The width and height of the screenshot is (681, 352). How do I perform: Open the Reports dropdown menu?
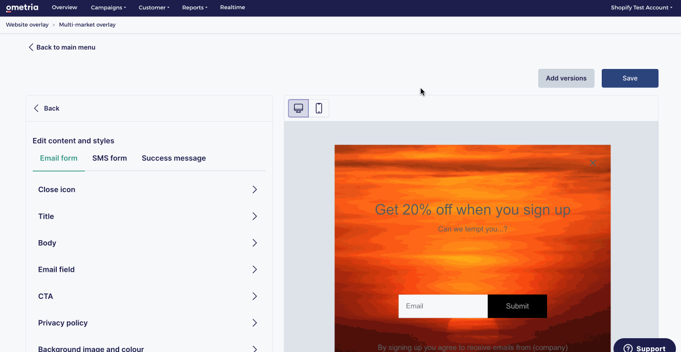tap(195, 8)
